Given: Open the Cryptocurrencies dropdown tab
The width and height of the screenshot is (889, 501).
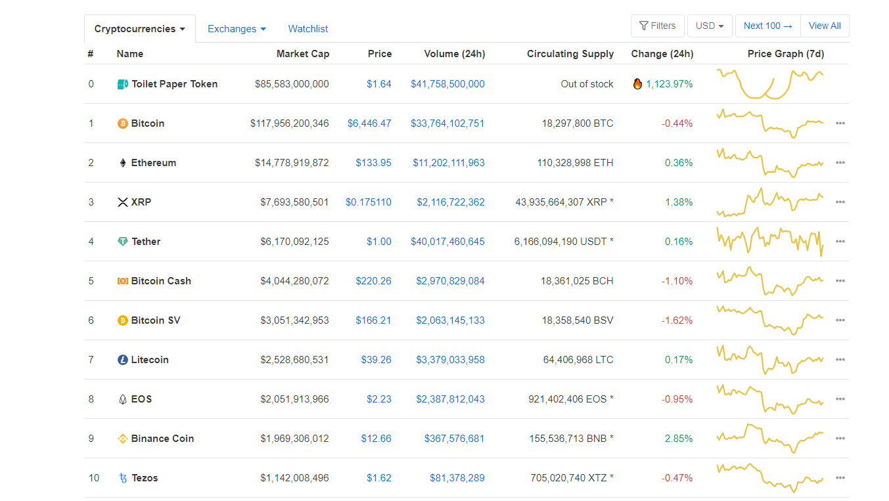Looking at the screenshot, I should pyautogui.click(x=140, y=29).
